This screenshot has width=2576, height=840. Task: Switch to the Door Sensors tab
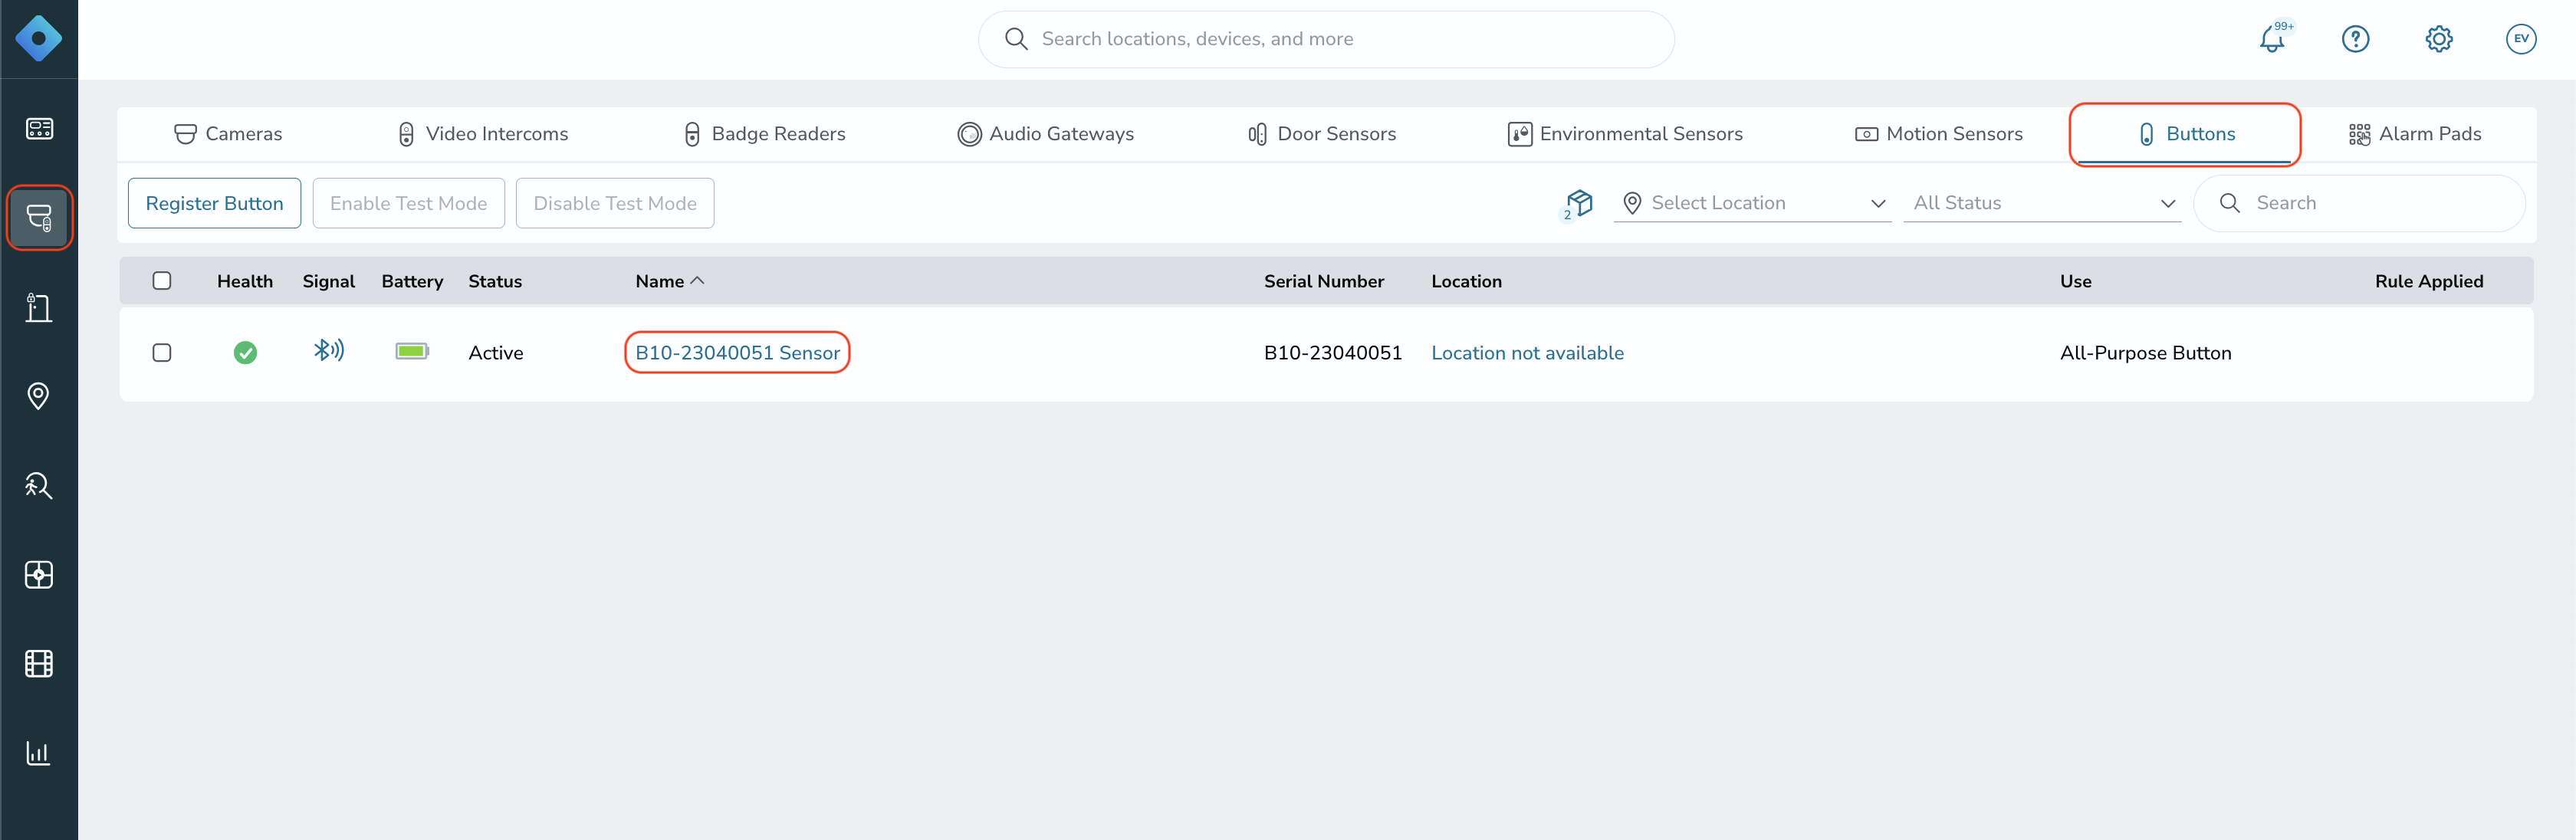(x=1322, y=134)
